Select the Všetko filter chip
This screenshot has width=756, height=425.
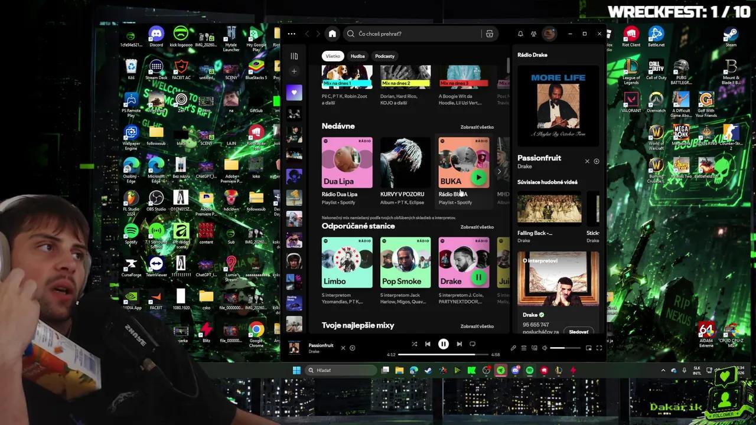point(333,56)
